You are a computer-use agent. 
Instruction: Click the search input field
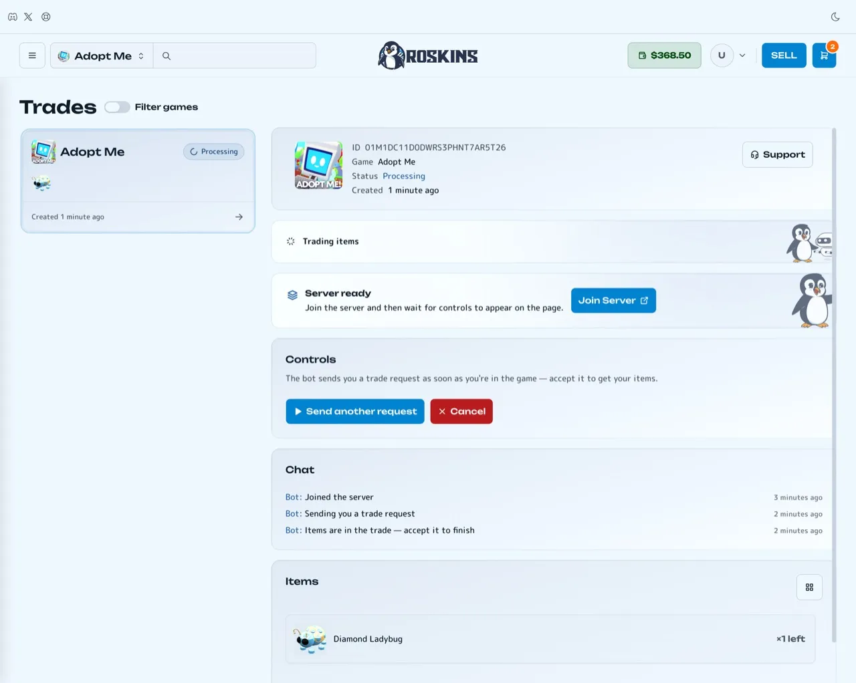242,55
